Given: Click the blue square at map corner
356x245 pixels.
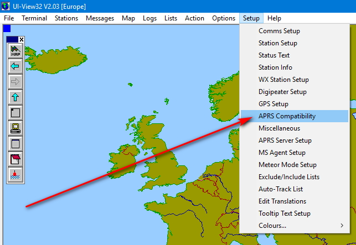Looking at the screenshot, I should click(x=7, y=28).
